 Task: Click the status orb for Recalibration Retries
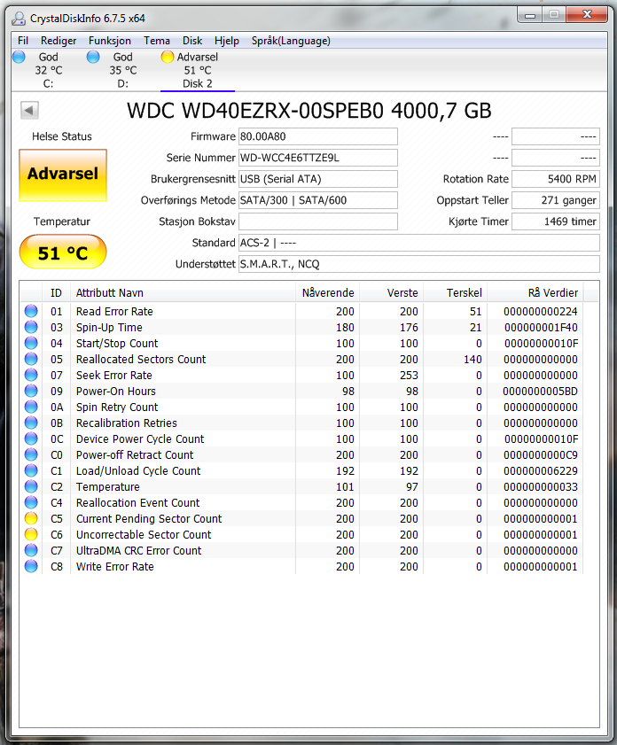click(31, 423)
